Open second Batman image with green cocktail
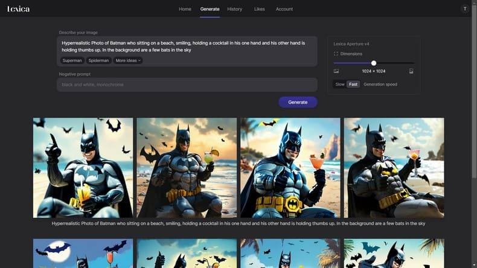 click(187, 168)
